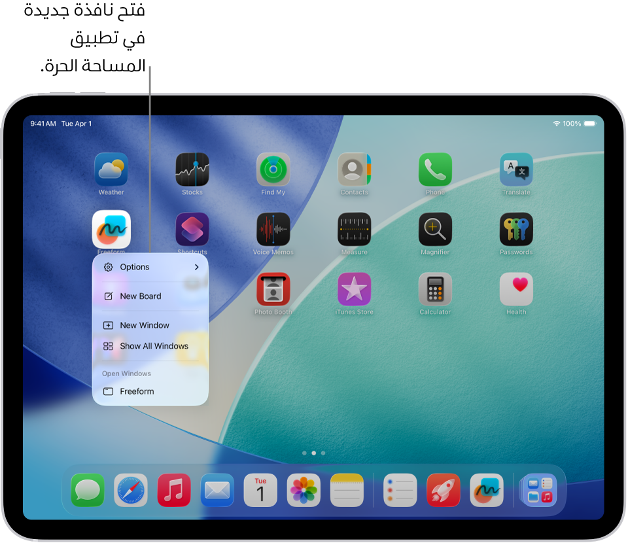Open the Find My app
The height and width of the screenshot is (543, 628).
point(273,168)
